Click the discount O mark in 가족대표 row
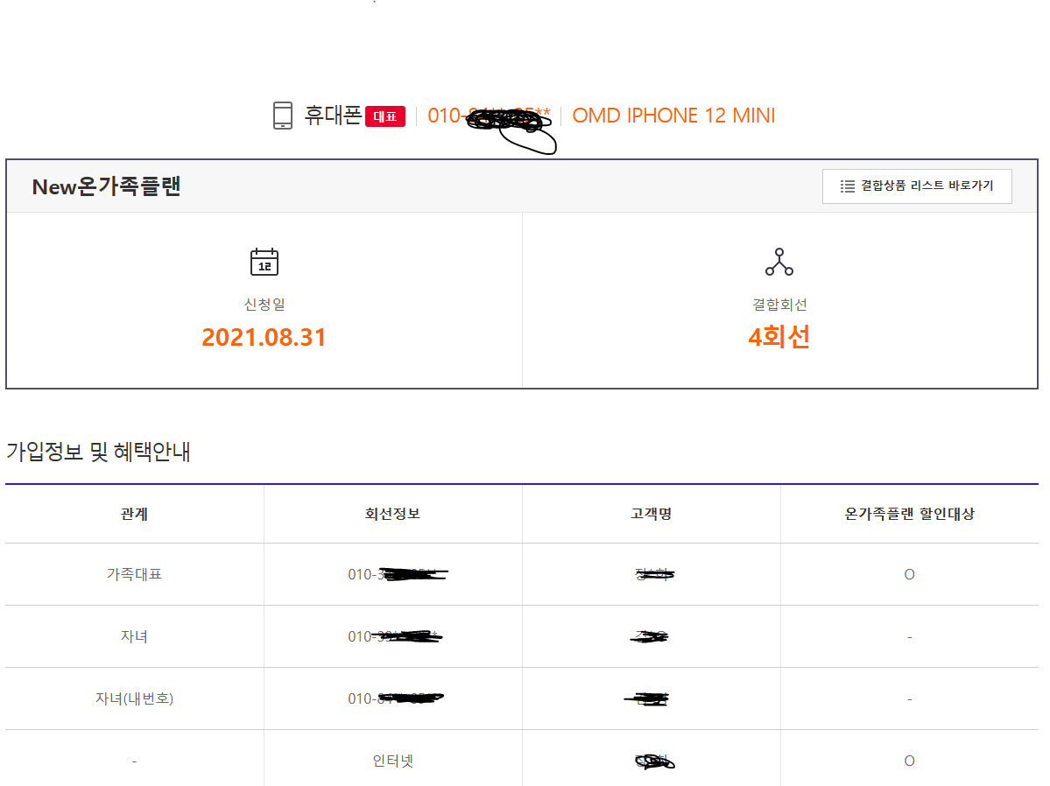 tap(909, 575)
